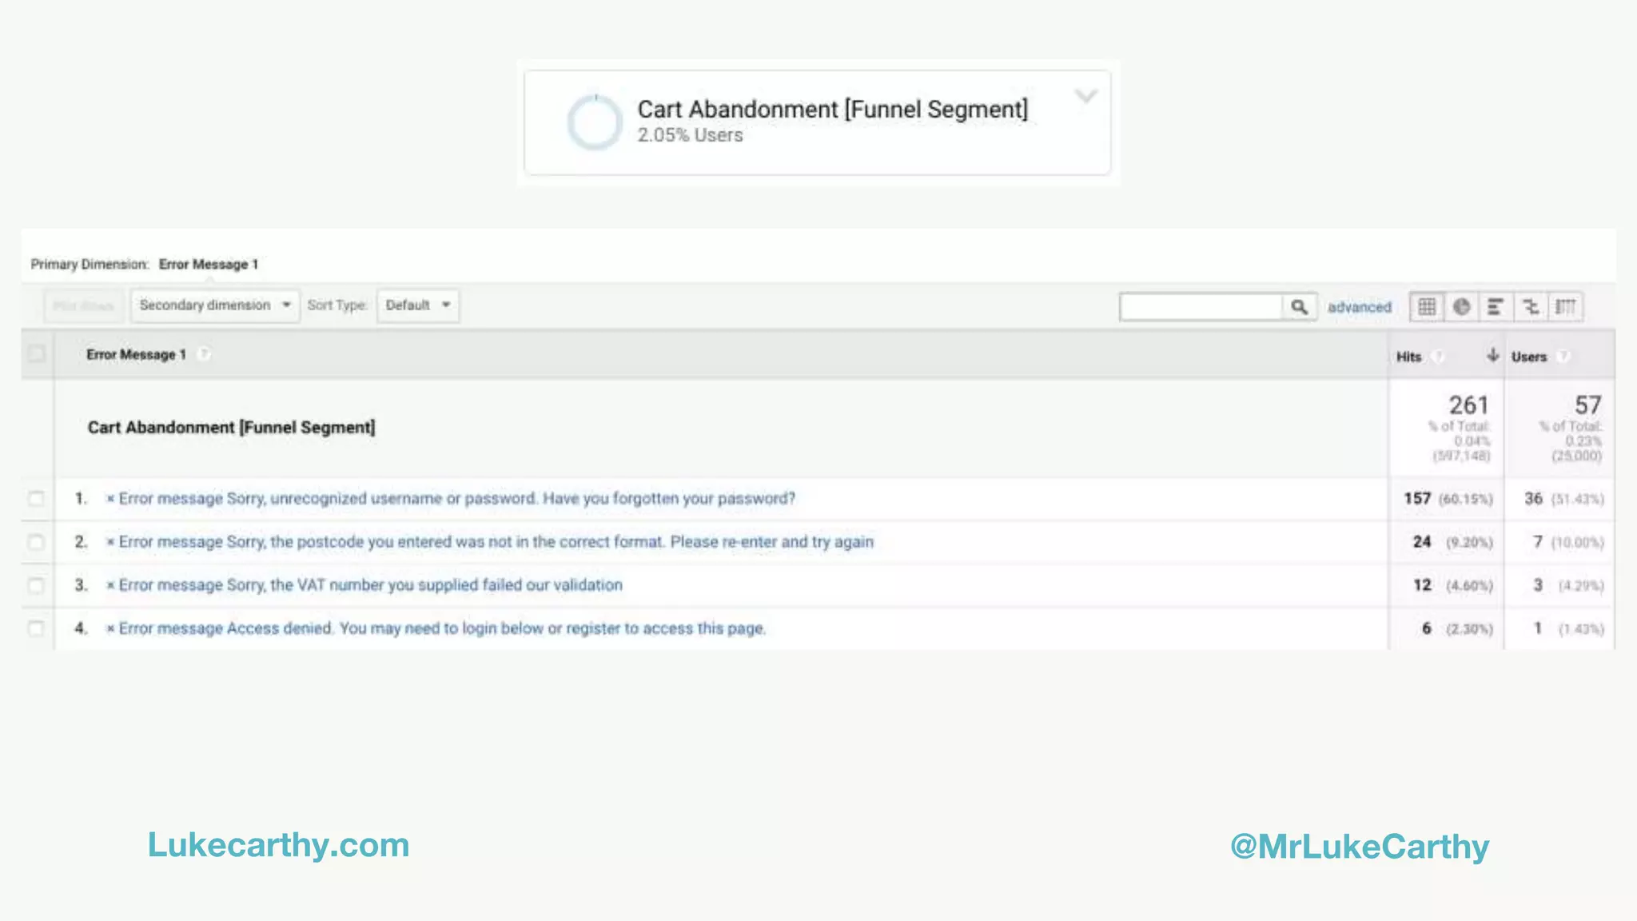The image size is (1637, 921).
Task: Click the search magnifier icon
Action: pyautogui.click(x=1299, y=307)
